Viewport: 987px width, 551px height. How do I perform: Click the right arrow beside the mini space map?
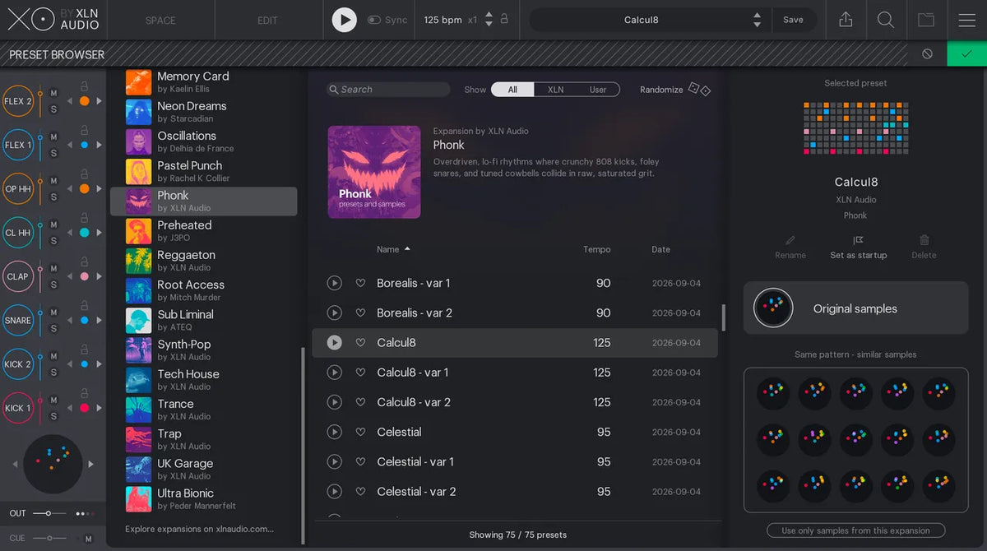90,465
